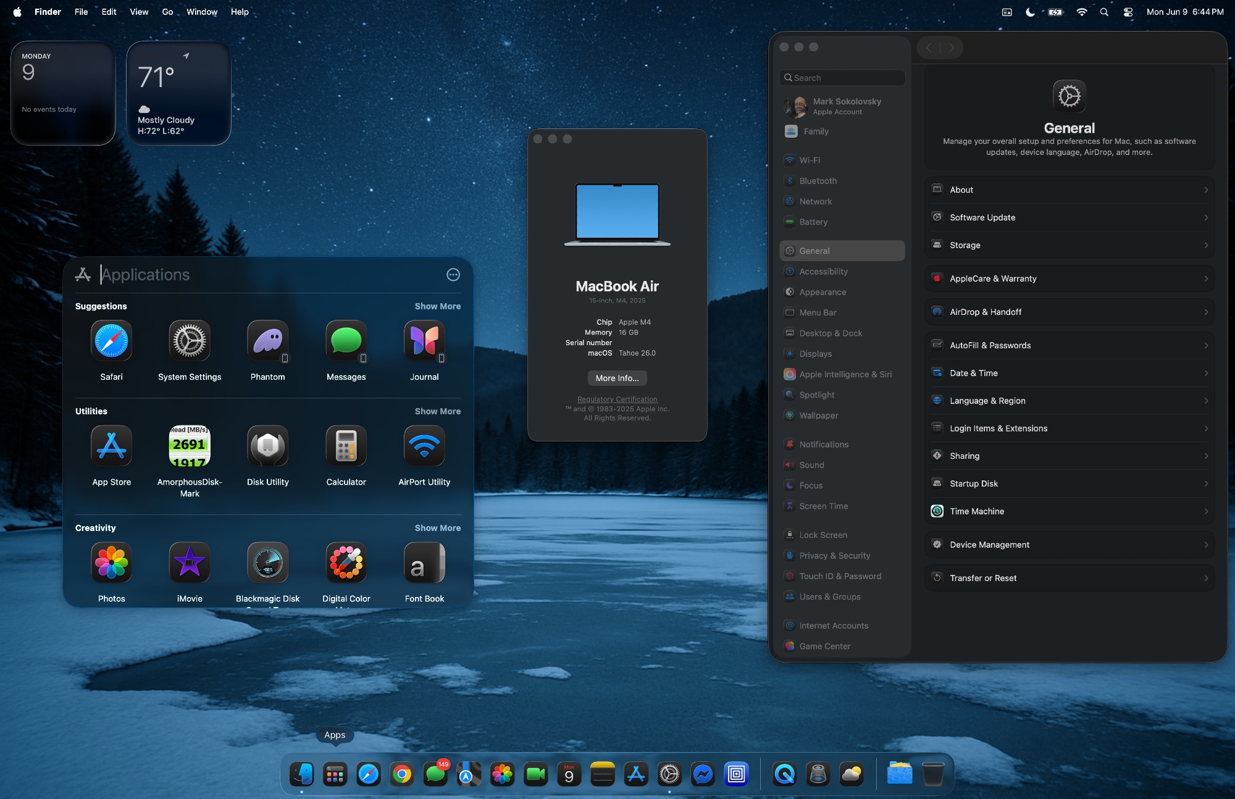Open the Window menu
This screenshot has width=1235, height=799.
point(202,12)
